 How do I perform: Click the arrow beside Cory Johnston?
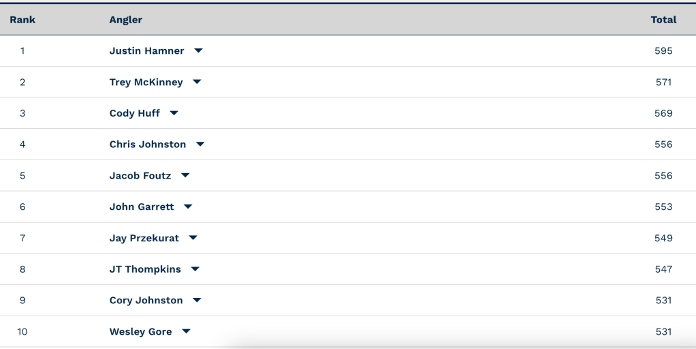pos(197,301)
